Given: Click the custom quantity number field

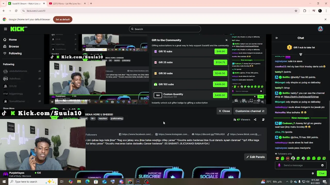Looking at the screenshot, I should pyautogui.click(x=158, y=95).
